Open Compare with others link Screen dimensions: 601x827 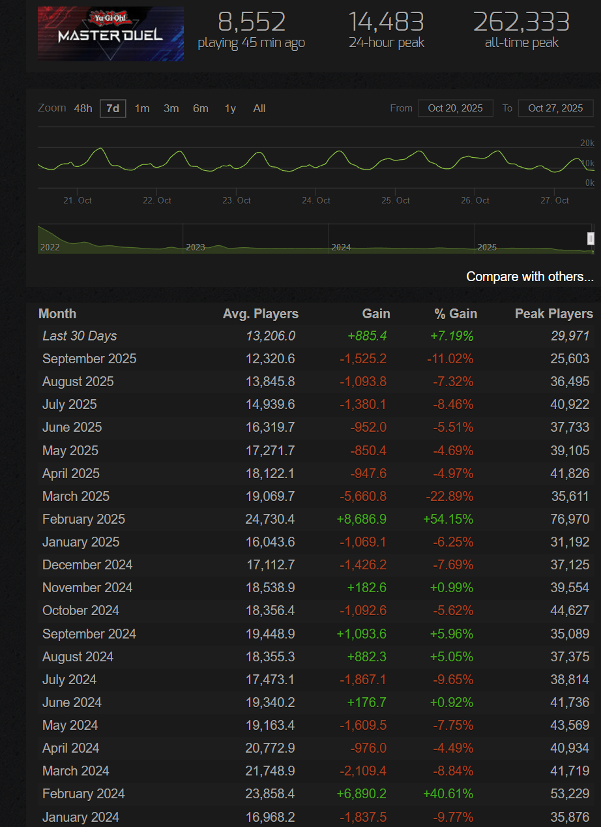click(x=530, y=277)
